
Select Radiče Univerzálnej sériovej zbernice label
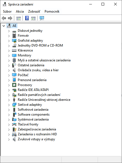click(x=44, y=100)
